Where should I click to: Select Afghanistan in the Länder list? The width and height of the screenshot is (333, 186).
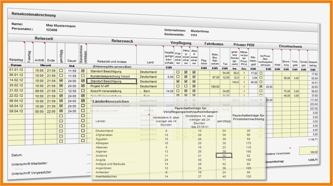(x=104, y=135)
